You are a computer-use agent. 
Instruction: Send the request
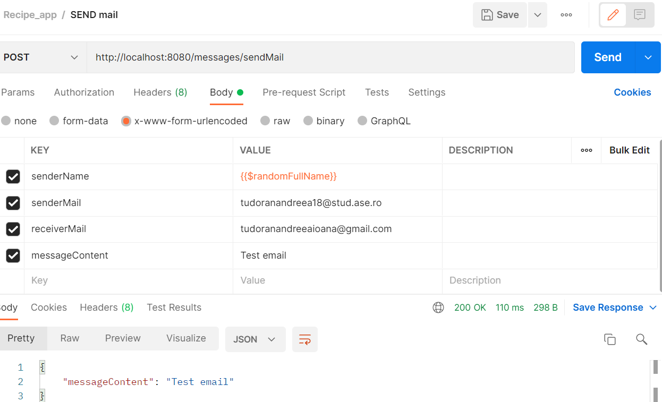pos(608,57)
